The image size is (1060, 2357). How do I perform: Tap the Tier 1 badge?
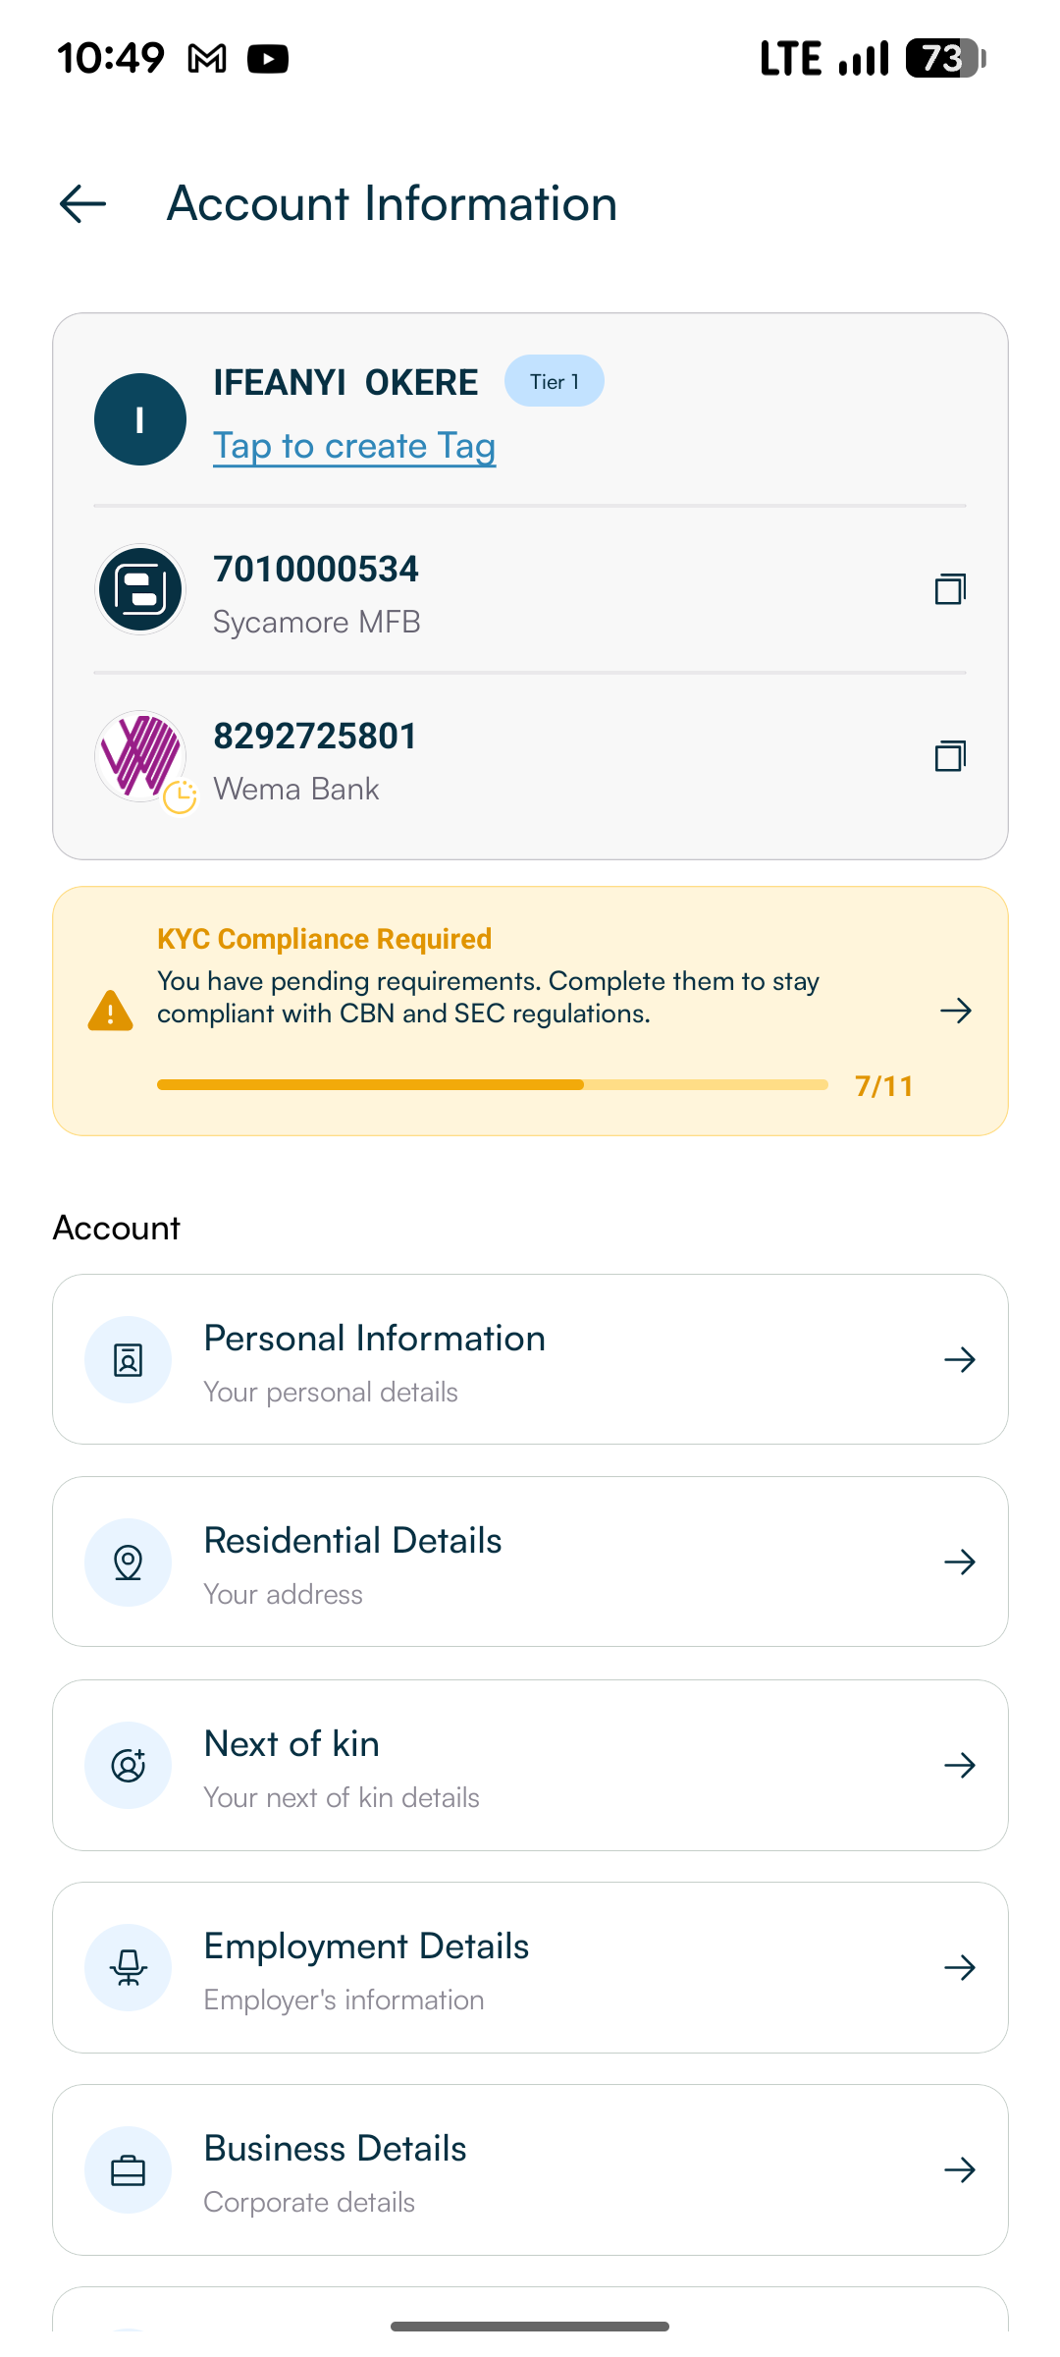click(x=555, y=381)
